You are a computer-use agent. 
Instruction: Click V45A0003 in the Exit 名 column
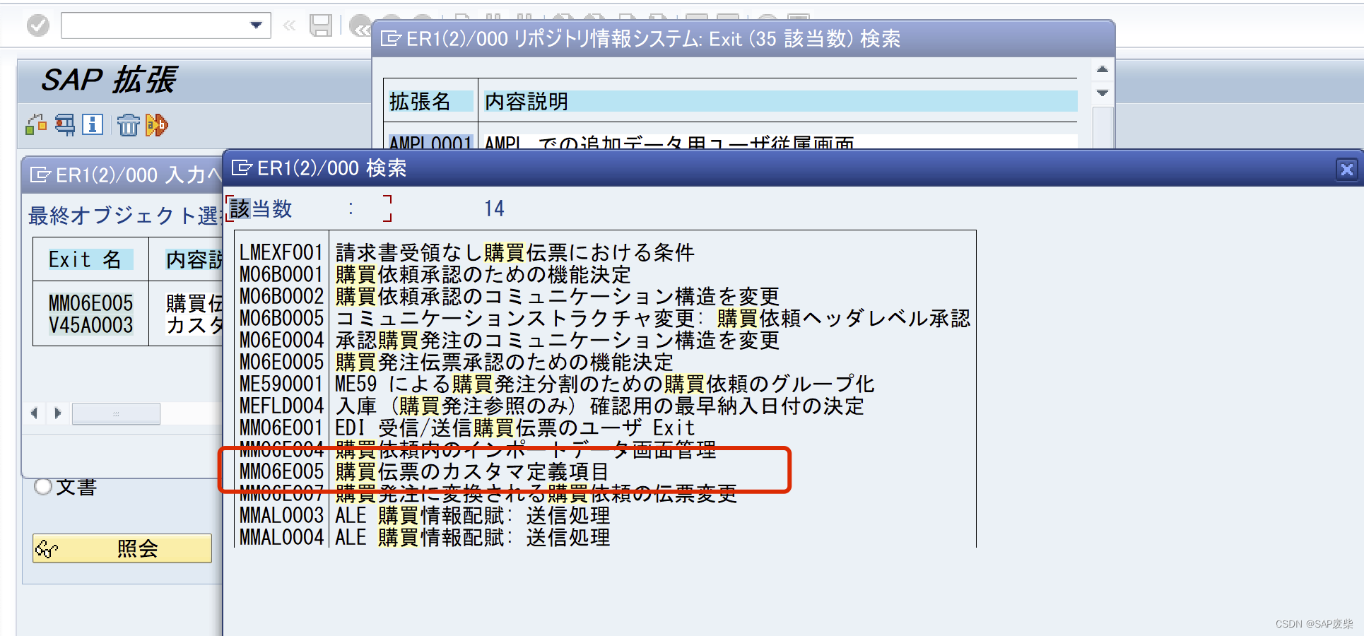(90, 325)
